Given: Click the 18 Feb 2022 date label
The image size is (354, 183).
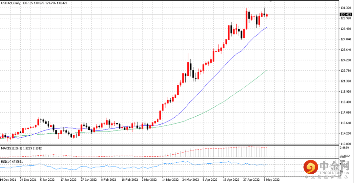Looking at the screenshot, I should [130, 180].
